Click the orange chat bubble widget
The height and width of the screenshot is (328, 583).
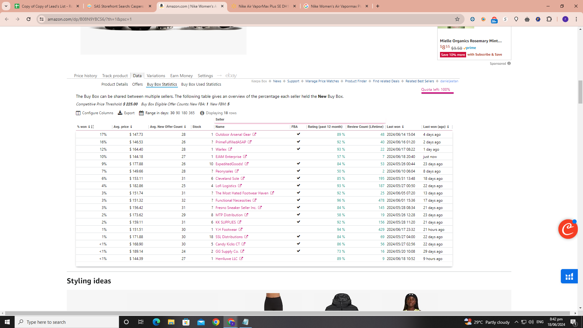[x=568, y=229]
